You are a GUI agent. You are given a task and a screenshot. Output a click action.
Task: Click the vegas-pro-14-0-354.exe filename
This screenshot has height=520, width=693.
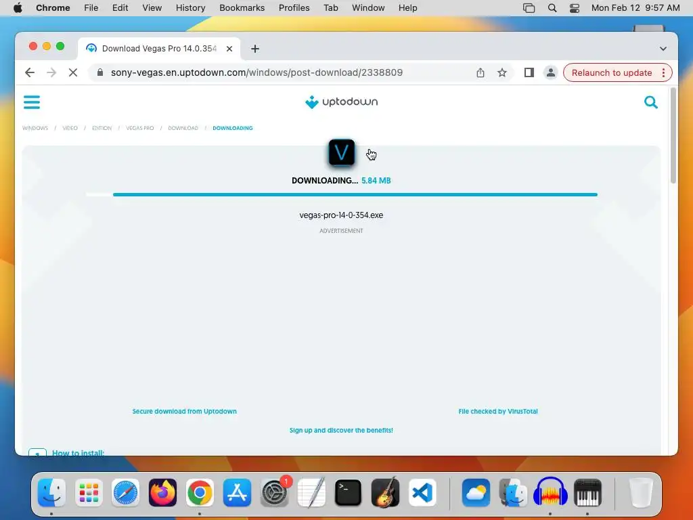(x=341, y=215)
